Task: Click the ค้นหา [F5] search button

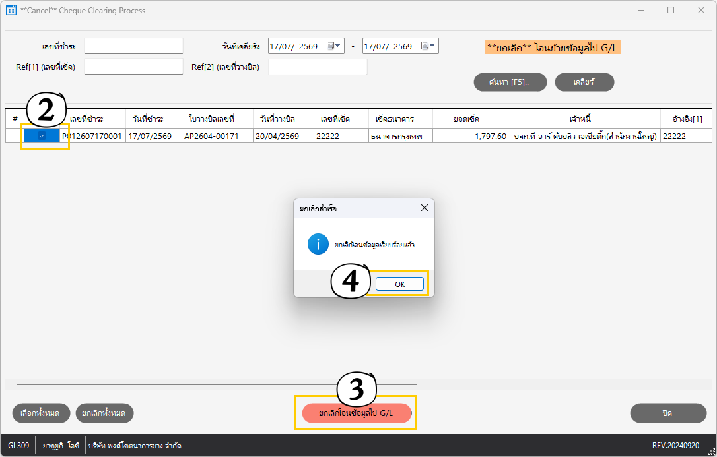Action: click(x=510, y=82)
